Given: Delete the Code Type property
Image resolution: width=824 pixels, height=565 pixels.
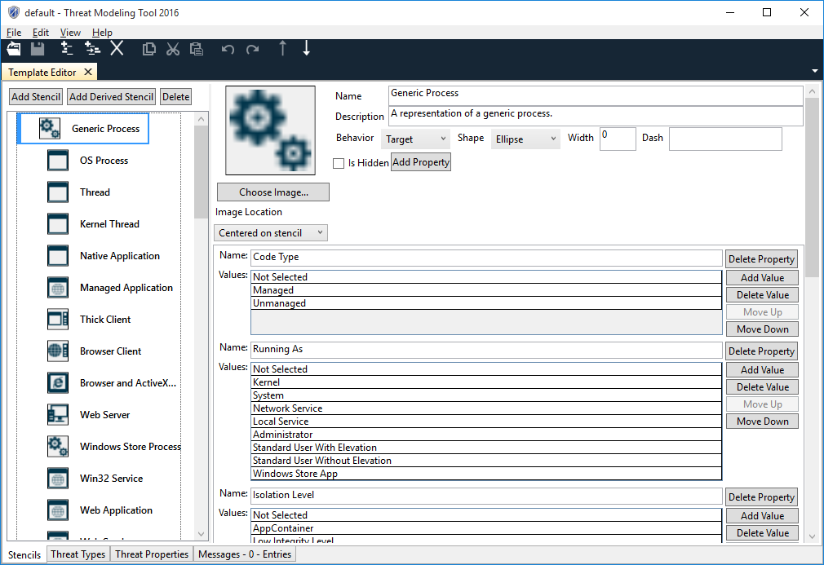Looking at the screenshot, I should (x=761, y=259).
